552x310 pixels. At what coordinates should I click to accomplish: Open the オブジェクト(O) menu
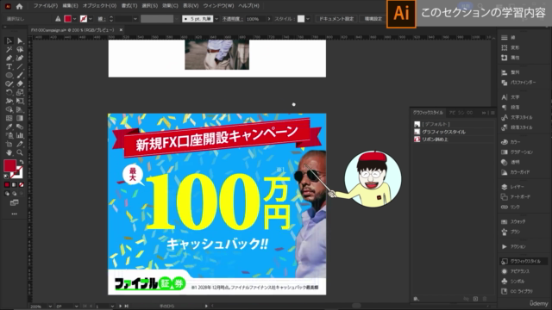click(100, 6)
